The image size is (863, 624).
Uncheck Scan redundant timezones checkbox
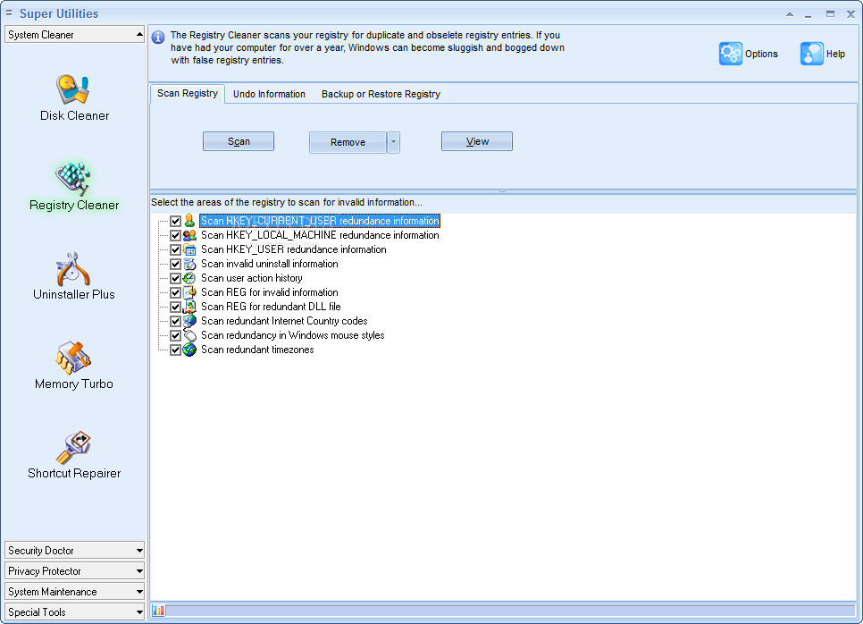pos(175,350)
